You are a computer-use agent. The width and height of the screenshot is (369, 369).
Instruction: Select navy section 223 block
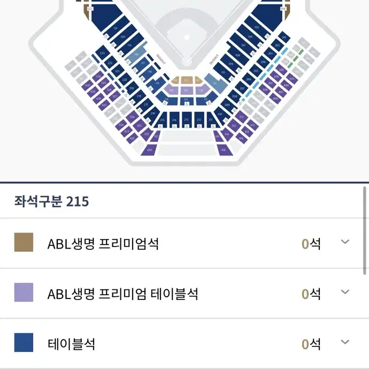pos(102,53)
